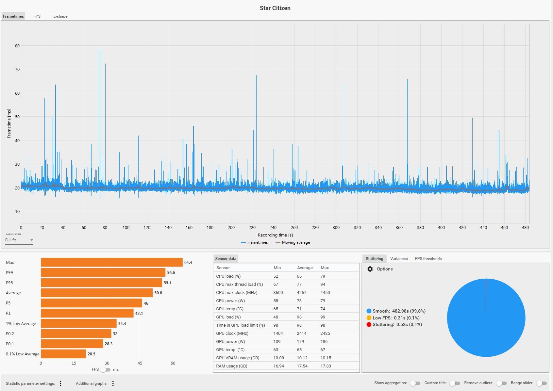Select the GPU VRAM usage (GB) row
This screenshot has height=391, width=553.
[286, 358]
